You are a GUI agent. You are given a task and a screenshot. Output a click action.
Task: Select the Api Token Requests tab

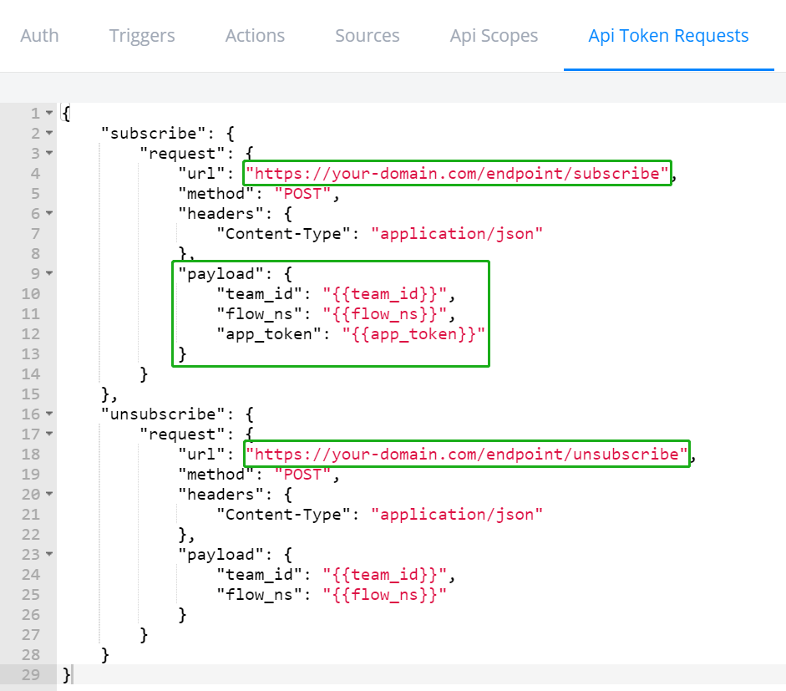pos(668,36)
